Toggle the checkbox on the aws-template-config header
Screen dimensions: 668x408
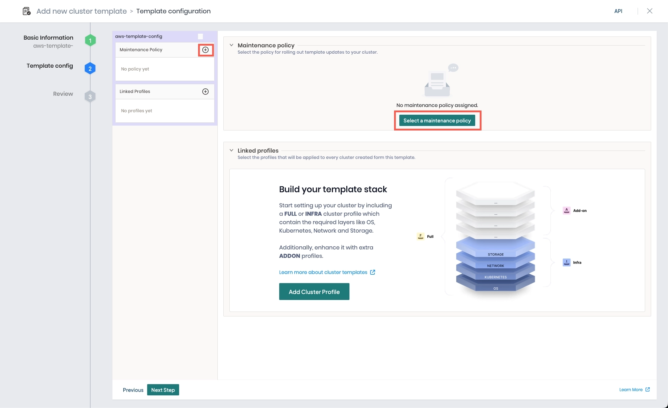[200, 36]
